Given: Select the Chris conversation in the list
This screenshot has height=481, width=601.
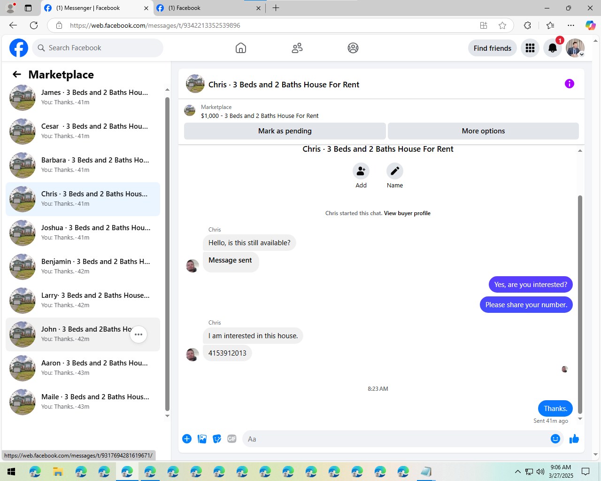Looking at the screenshot, I should (83, 199).
